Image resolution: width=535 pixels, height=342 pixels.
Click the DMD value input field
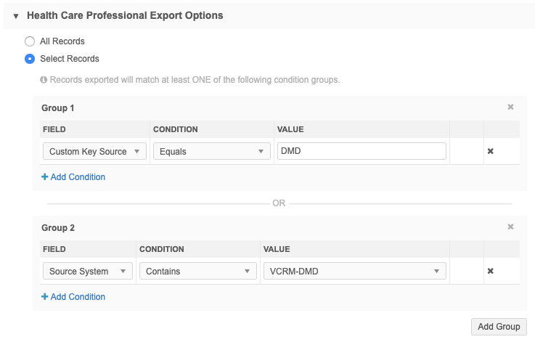[362, 151]
